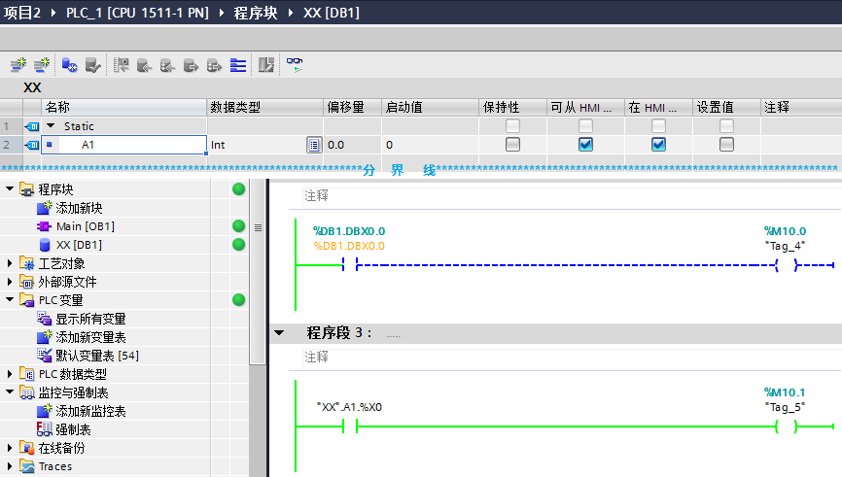Image resolution: width=842 pixels, height=477 pixels.
Task: Toggle 可从 HMI checkbox in Static row
Action: (x=586, y=126)
